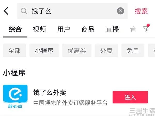155x116 pixels.
Task: Switch to the 商品 tab
Action: [x=88, y=29]
